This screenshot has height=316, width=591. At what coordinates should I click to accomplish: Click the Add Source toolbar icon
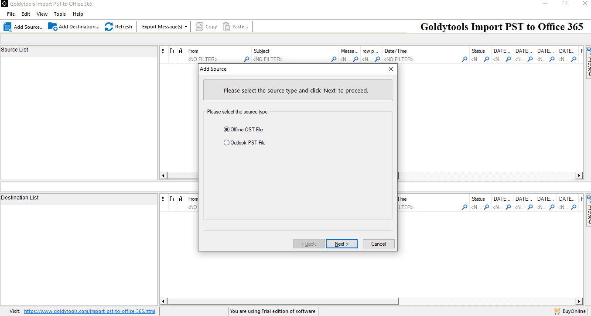(x=7, y=26)
